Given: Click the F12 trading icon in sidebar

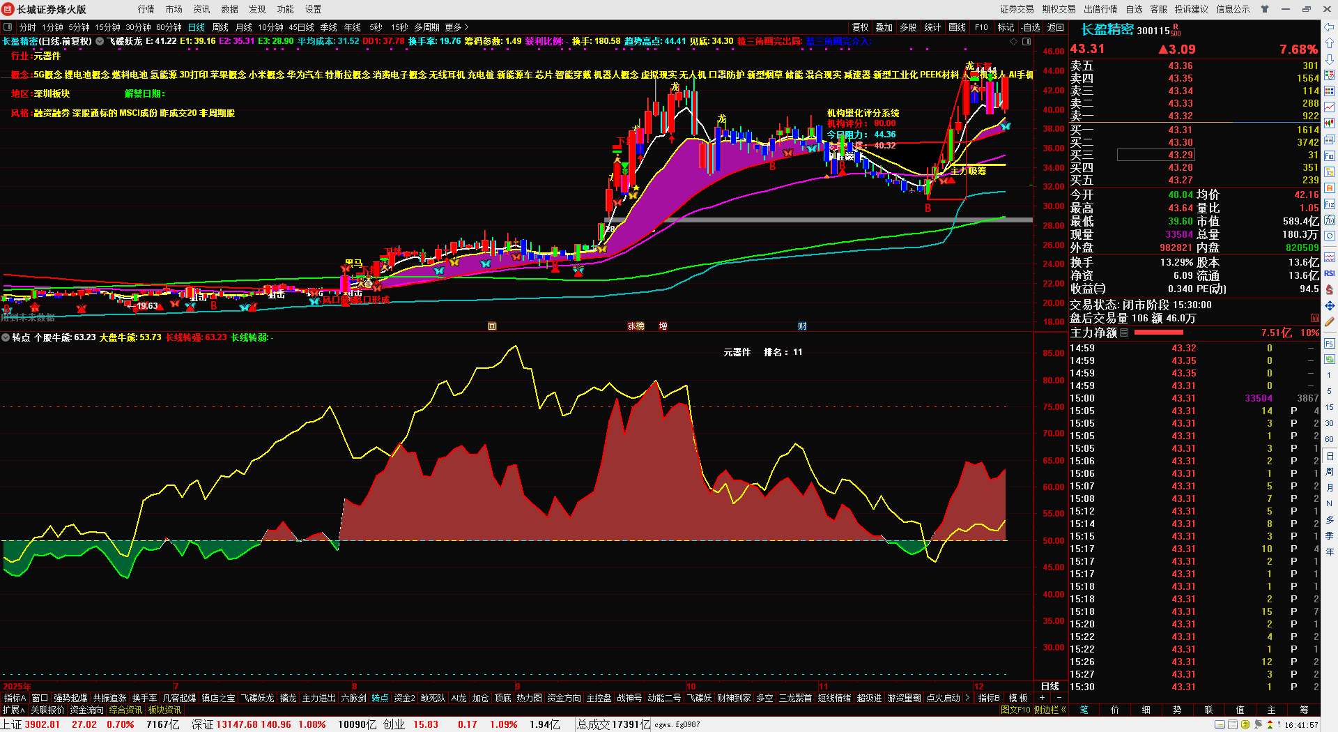Looking at the screenshot, I should (x=1330, y=204).
